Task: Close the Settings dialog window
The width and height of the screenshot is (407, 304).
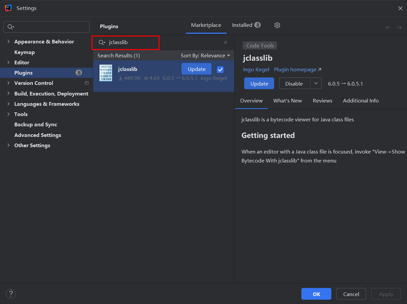Action: point(400,8)
